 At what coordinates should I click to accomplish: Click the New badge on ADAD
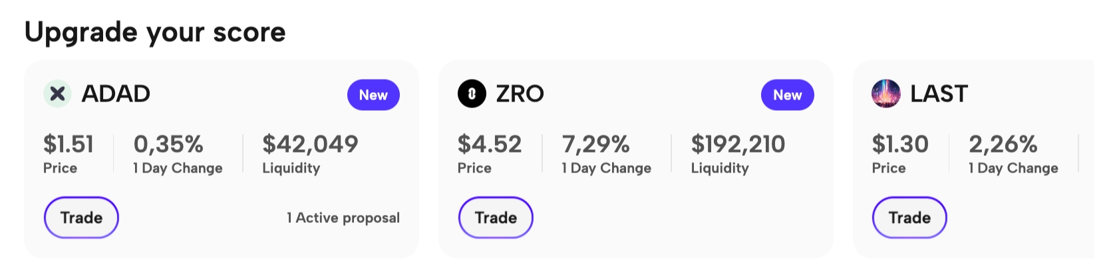[x=373, y=95]
